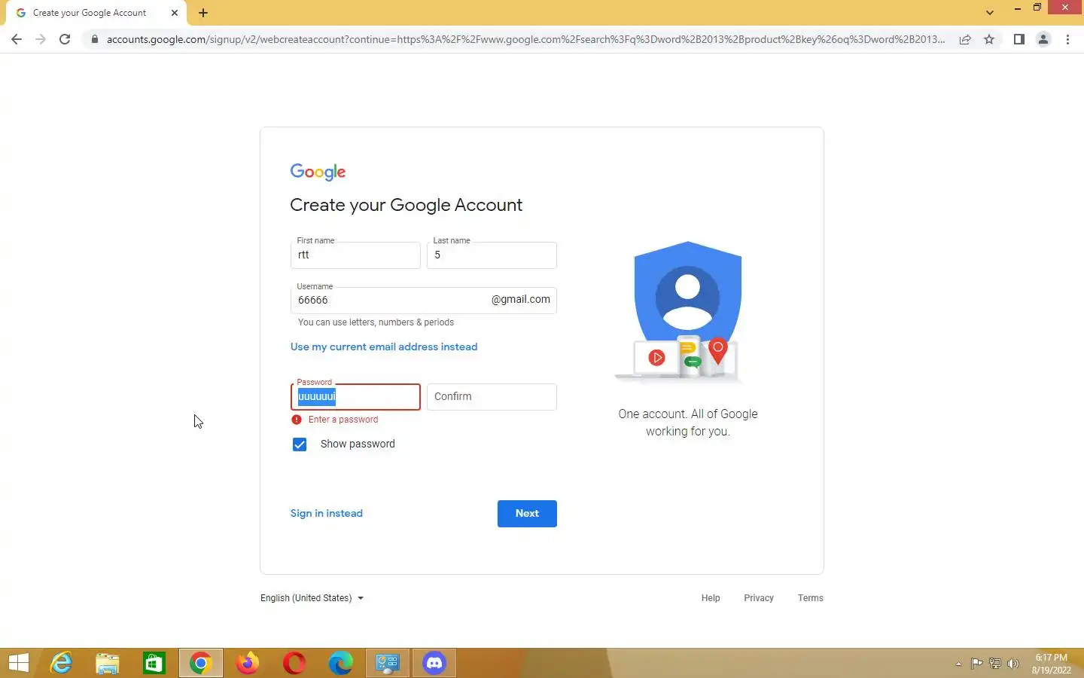The height and width of the screenshot is (678, 1084).
Task: Click the Action Center flag icon
Action: (x=976, y=664)
